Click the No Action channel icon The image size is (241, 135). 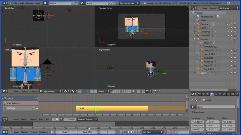[x=5, y=103]
